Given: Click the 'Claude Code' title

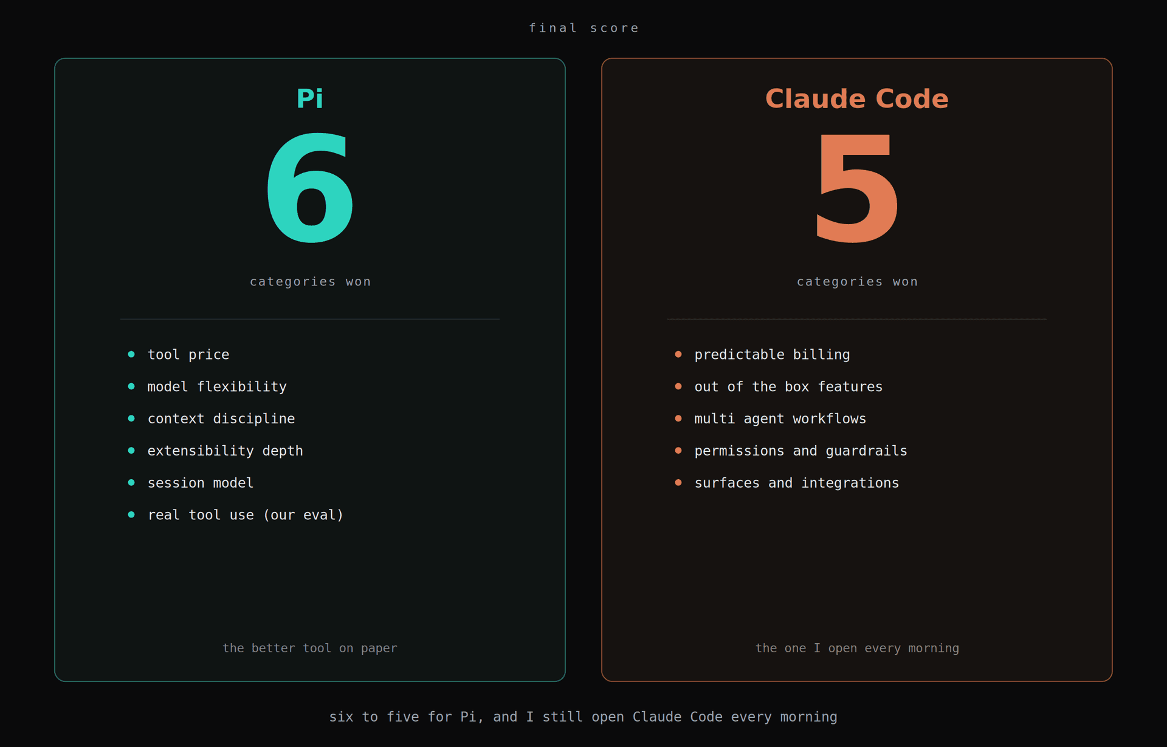Looking at the screenshot, I should pos(857,99).
